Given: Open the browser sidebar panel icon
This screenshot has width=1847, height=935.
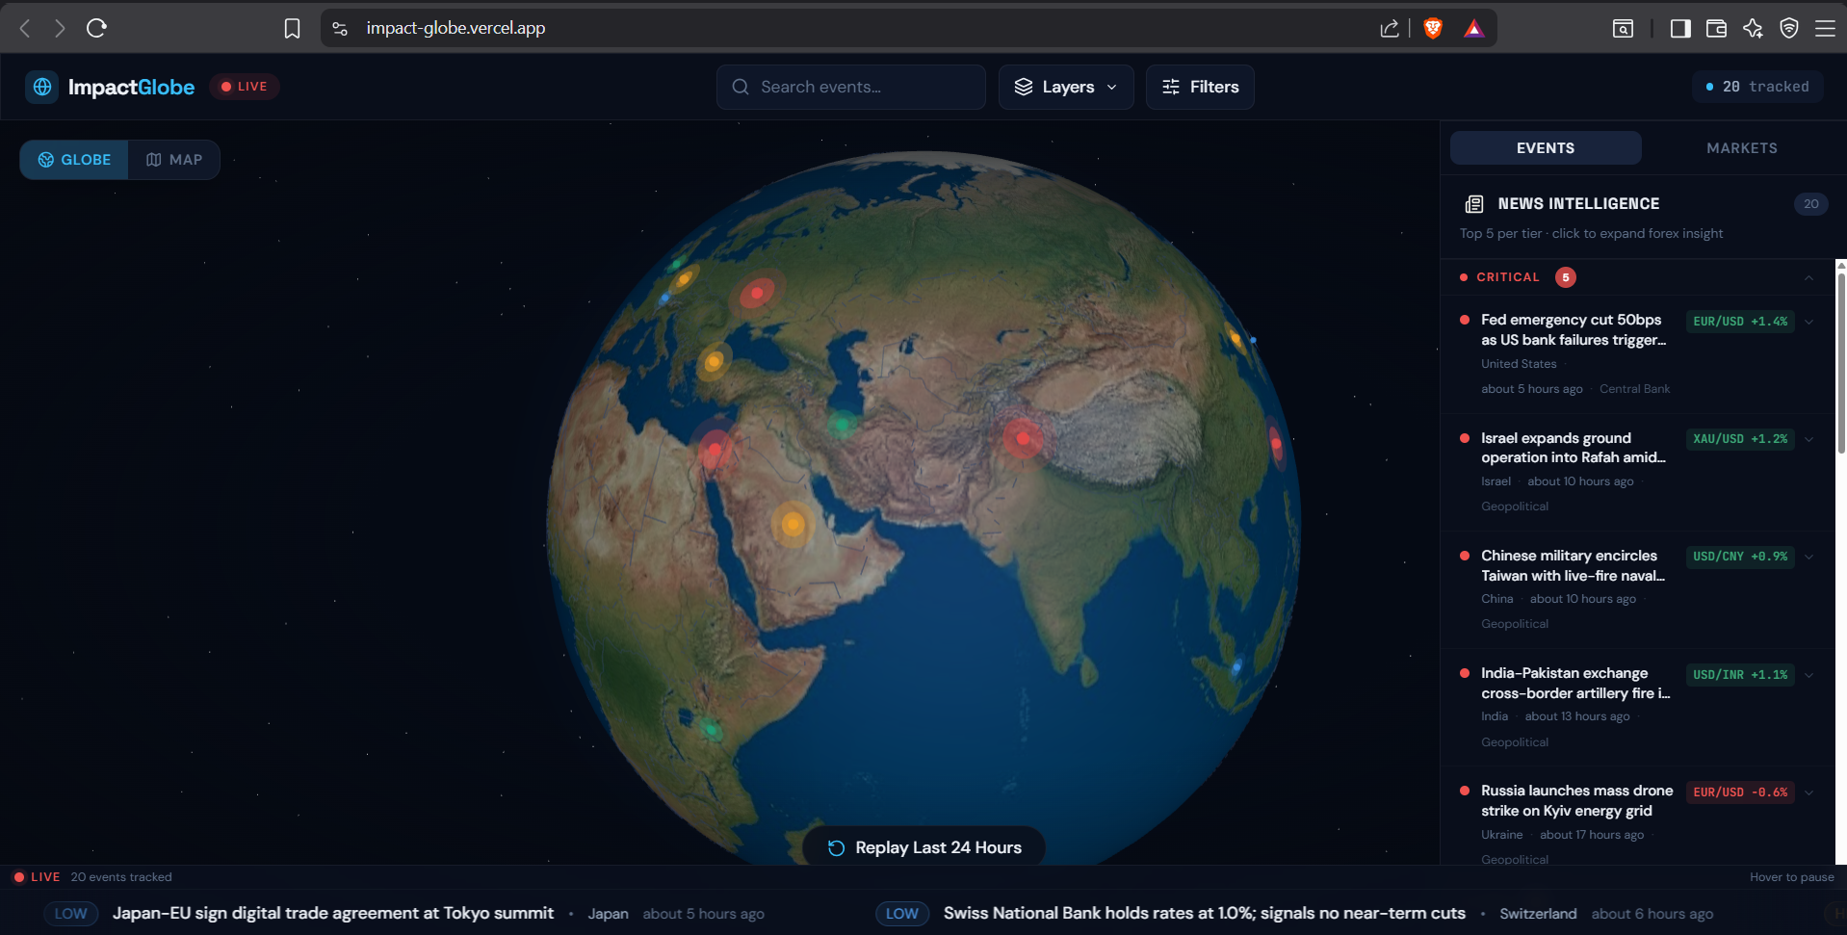Looking at the screenshot, I should pos(1680,29).
